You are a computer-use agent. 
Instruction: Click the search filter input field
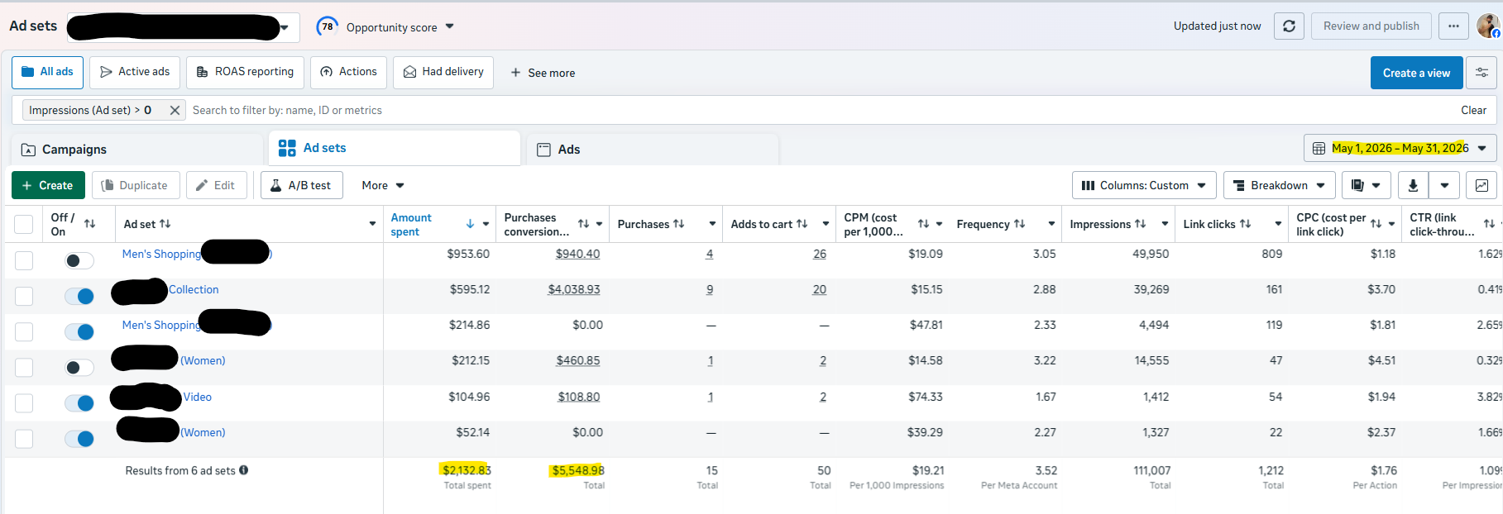(x=819, y=110)
